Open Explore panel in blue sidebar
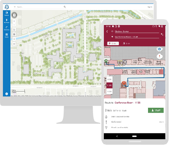 click(7, 14)
